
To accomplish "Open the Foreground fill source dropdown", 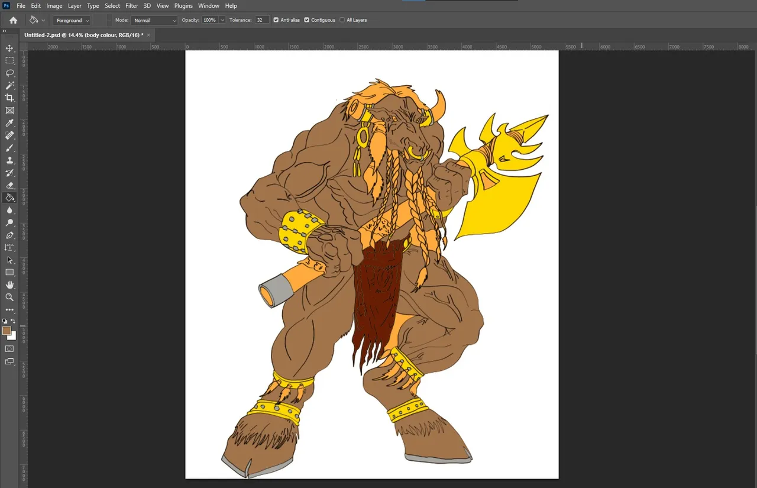I will point(72,20).
